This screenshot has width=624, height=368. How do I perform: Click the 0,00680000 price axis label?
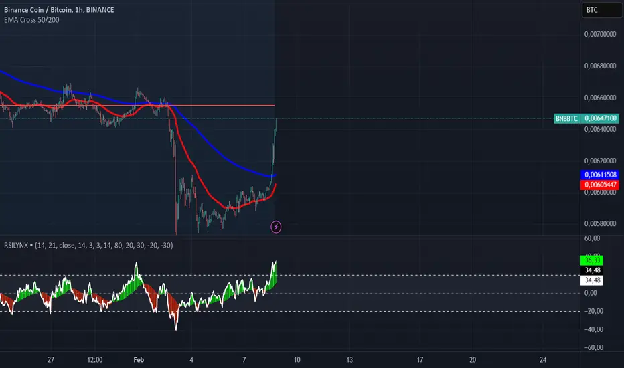tap(600, 66)
